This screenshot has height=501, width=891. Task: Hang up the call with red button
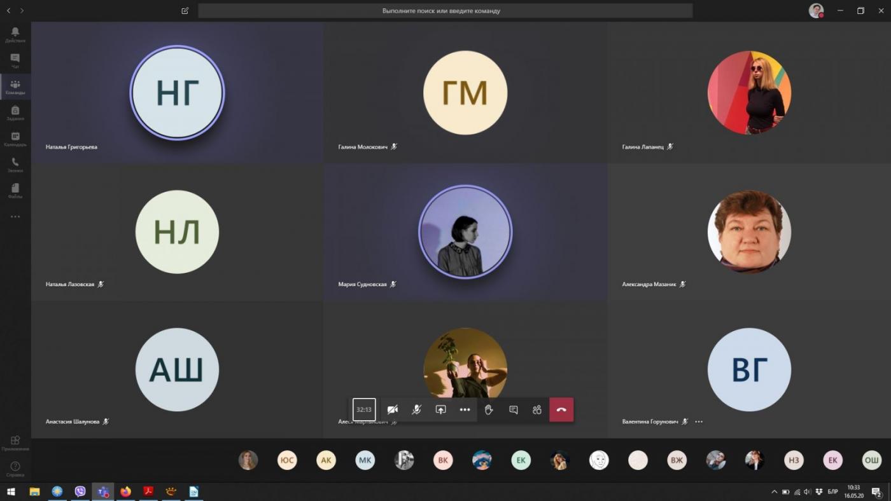(561, 409)
